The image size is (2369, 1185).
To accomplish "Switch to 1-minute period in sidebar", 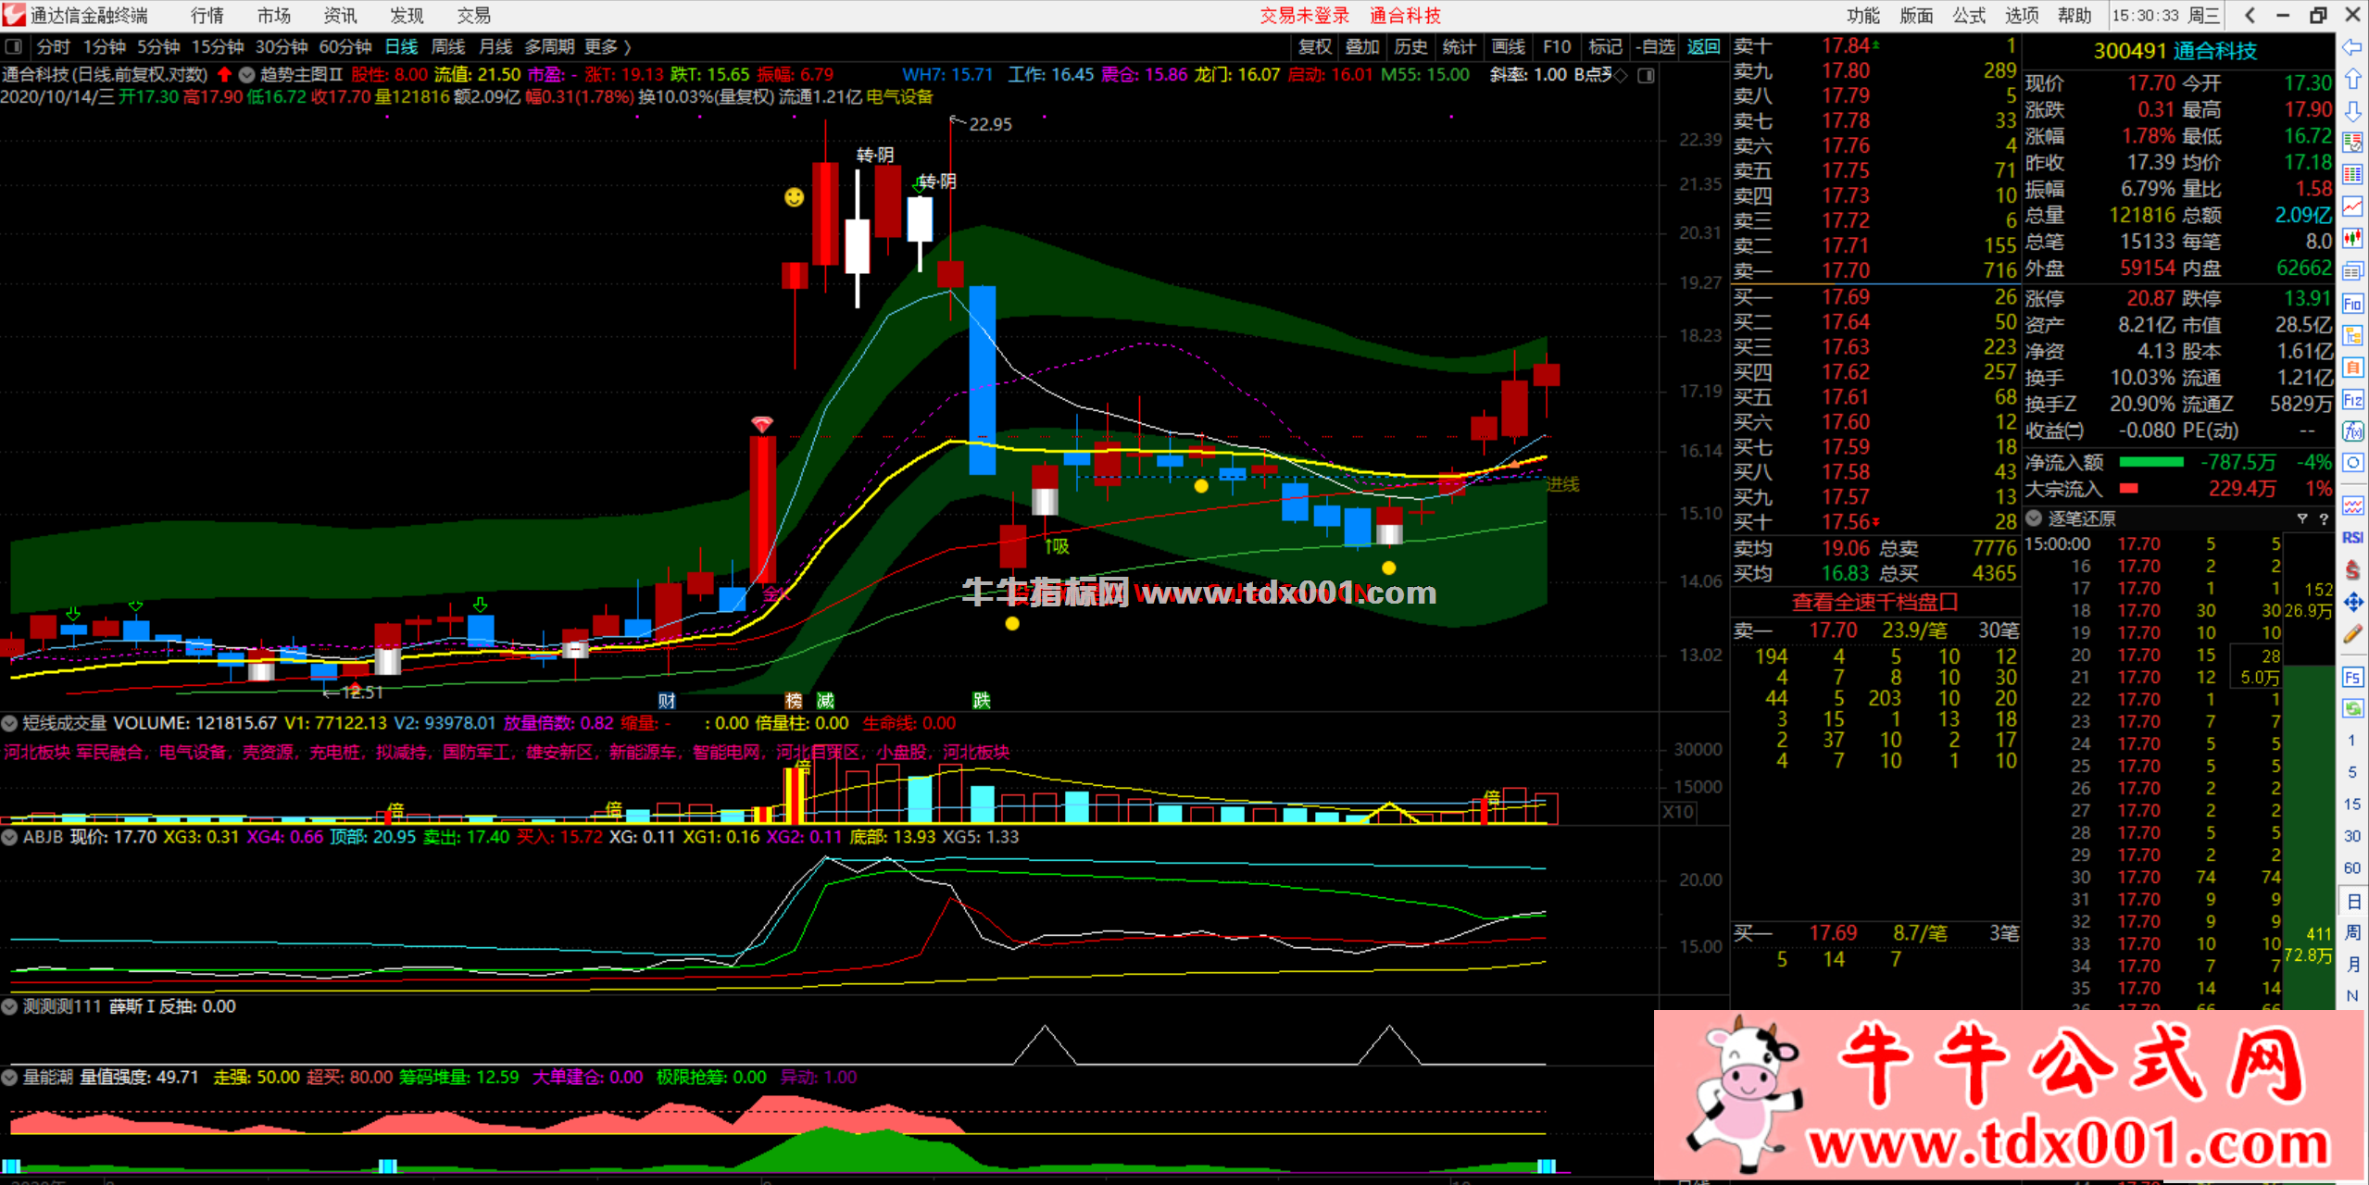I will point(2352,741).
